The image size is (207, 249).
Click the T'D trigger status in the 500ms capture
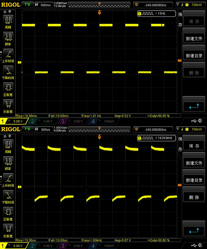(27, 5)
